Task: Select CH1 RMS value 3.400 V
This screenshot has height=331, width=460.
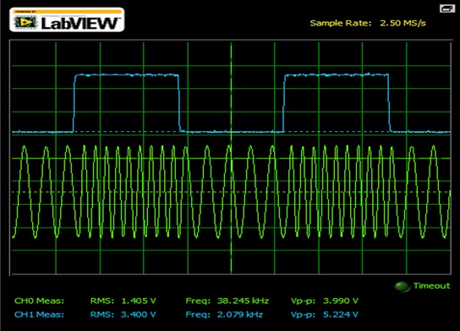Action: pyautogui.click(x=138, y=315)
